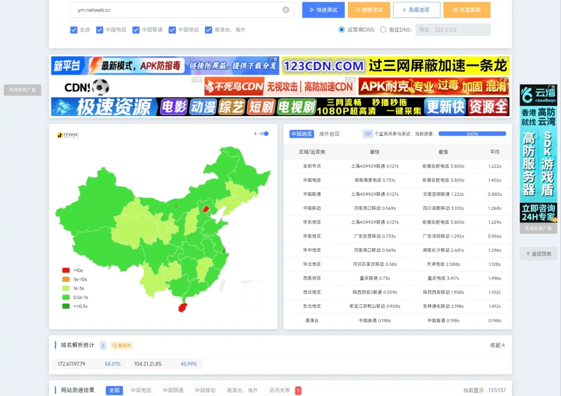Open the CDN soccer ball banner ad

[126, 87]
